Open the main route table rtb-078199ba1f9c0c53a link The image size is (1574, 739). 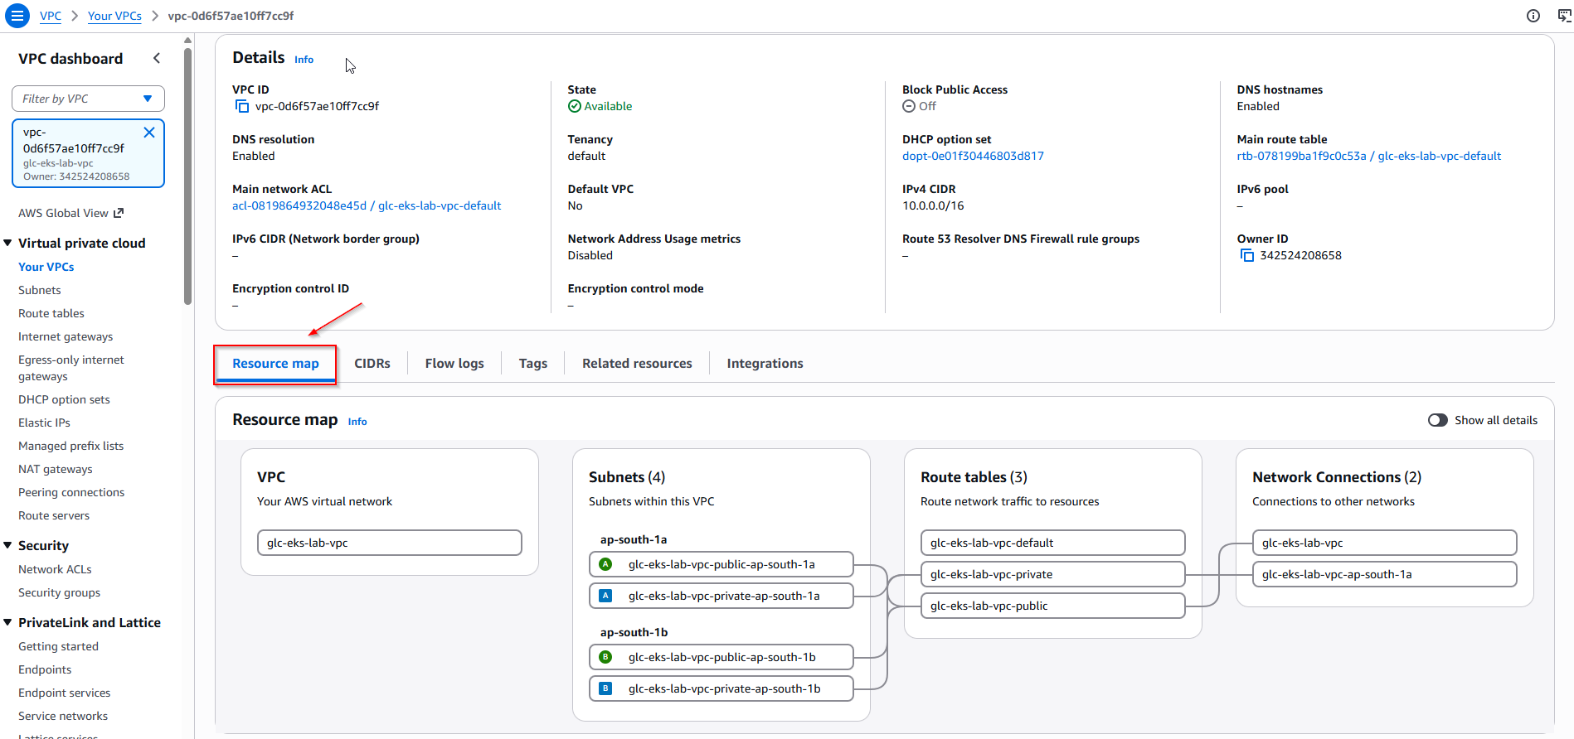pyautogui.click(x=1368, y=156)
